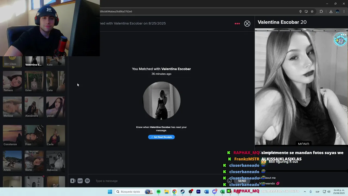This screenshot has width=348, height=196.
Task: Open Discord from the taskbar
Action: [215, 192]
